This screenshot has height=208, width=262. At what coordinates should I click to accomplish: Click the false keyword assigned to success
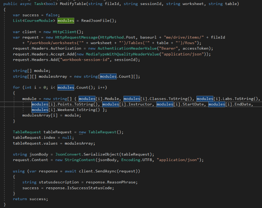pos(52,15)
